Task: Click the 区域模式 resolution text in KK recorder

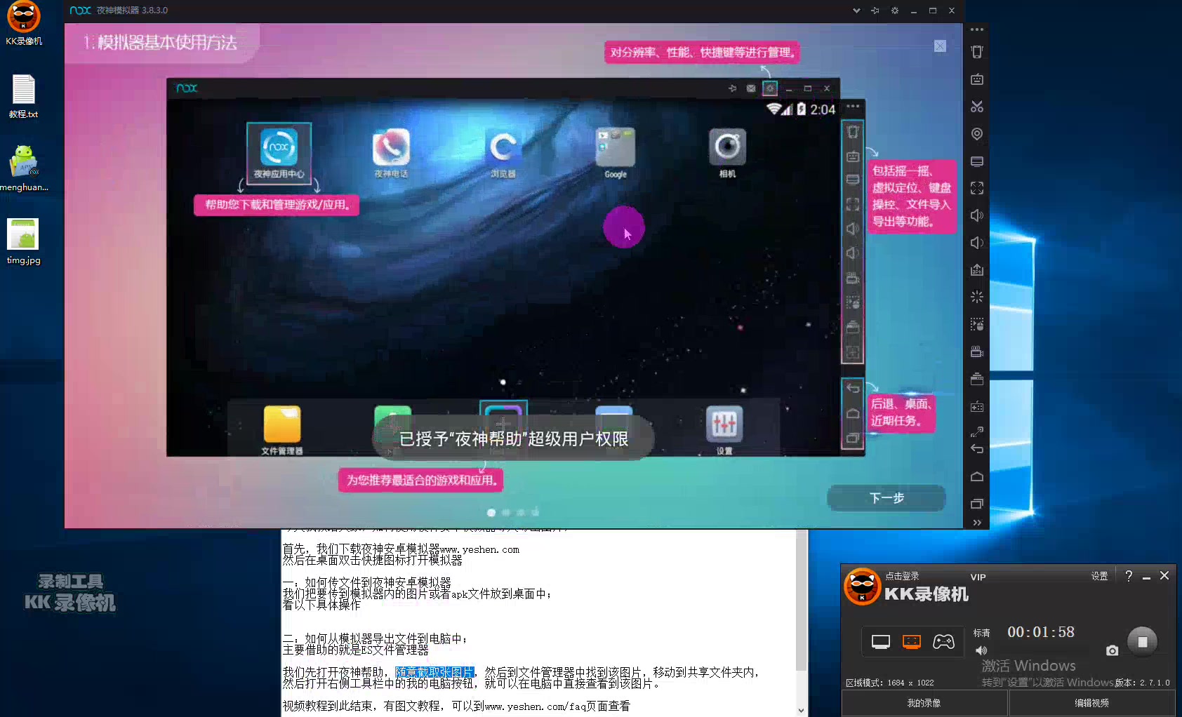Action: [x=889, y=683]
